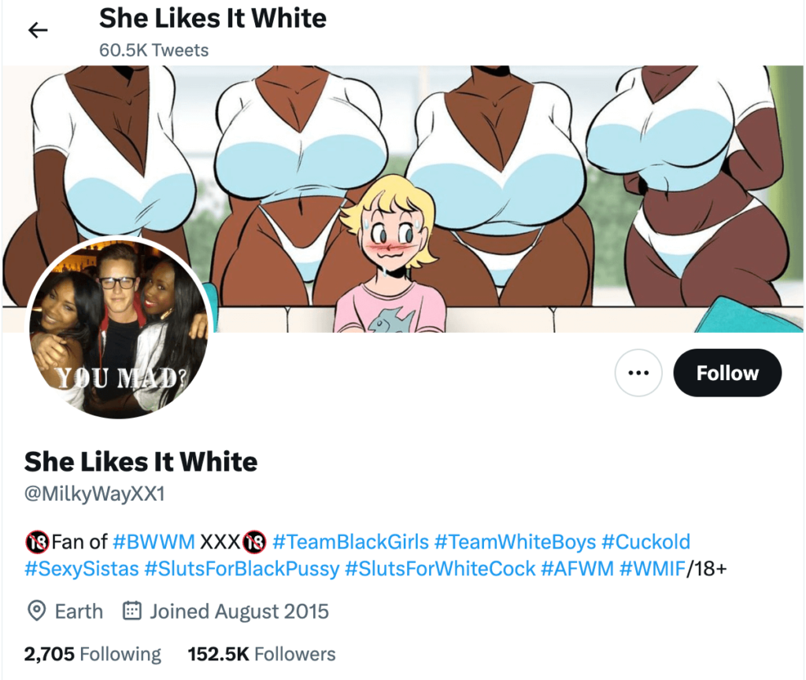Open the #AFWM hashtag link
This screenshot has height=680, width=806.
pyautogui.click(x=577, y=568)
